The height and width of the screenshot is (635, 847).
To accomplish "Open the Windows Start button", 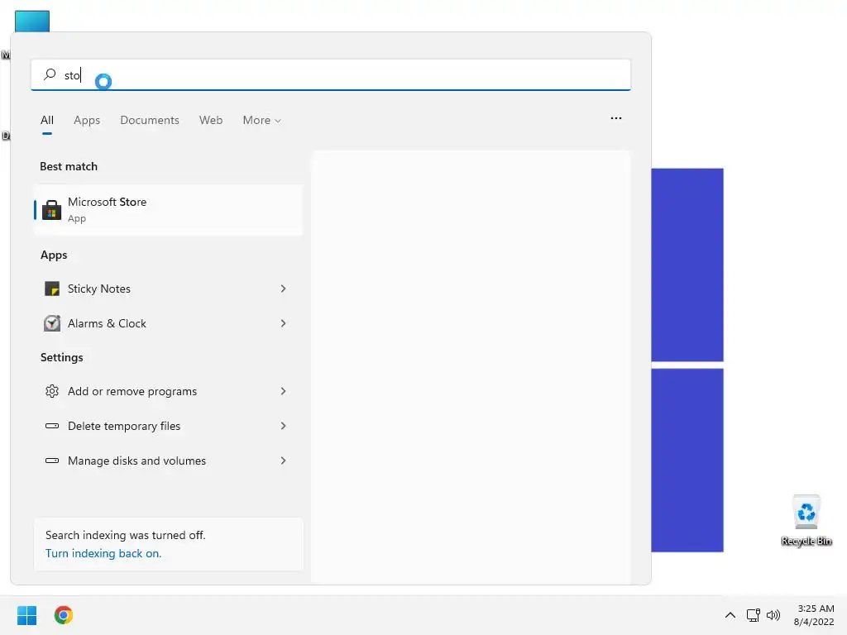I will [26, 615].
